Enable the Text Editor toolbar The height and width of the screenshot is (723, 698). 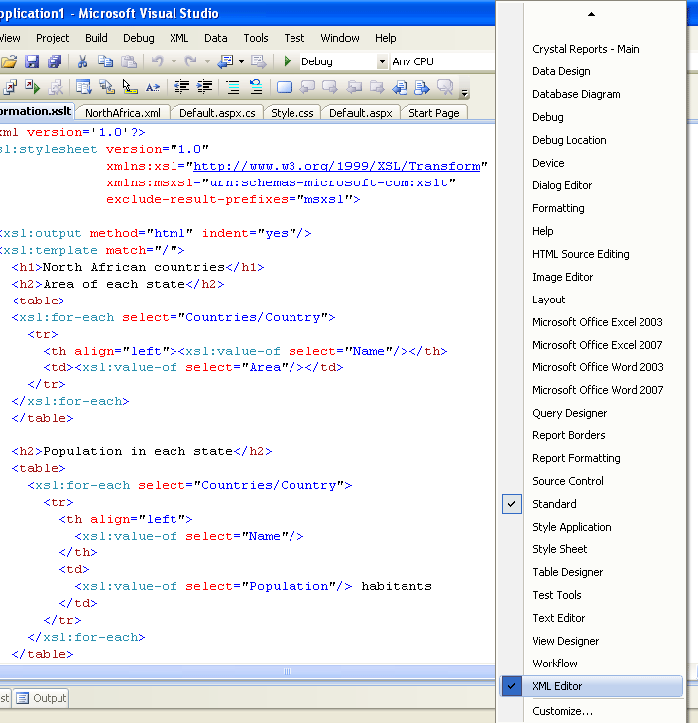pos(558,618)
